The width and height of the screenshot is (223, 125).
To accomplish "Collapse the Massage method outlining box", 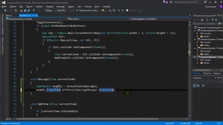I will (23, 80).
